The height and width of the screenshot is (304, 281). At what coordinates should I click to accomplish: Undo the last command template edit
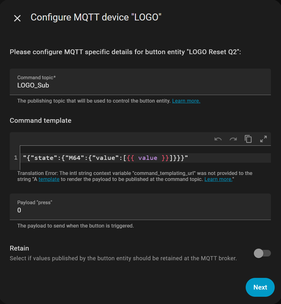[218, 139]
